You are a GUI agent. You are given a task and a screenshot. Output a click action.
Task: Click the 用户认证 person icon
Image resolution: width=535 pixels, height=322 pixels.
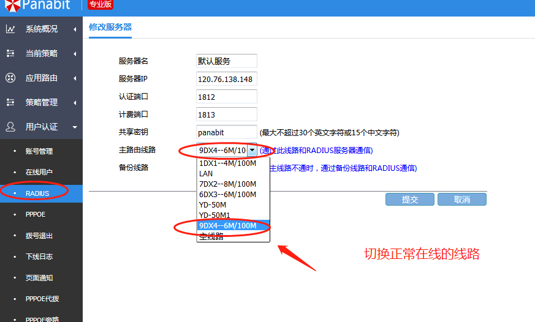pos(10,127)
